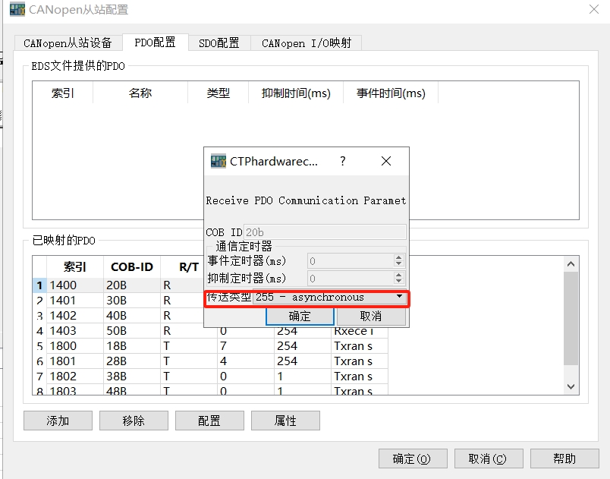
Task: Click the value 4 cell in row 1801
Action: tap(246, 361)
